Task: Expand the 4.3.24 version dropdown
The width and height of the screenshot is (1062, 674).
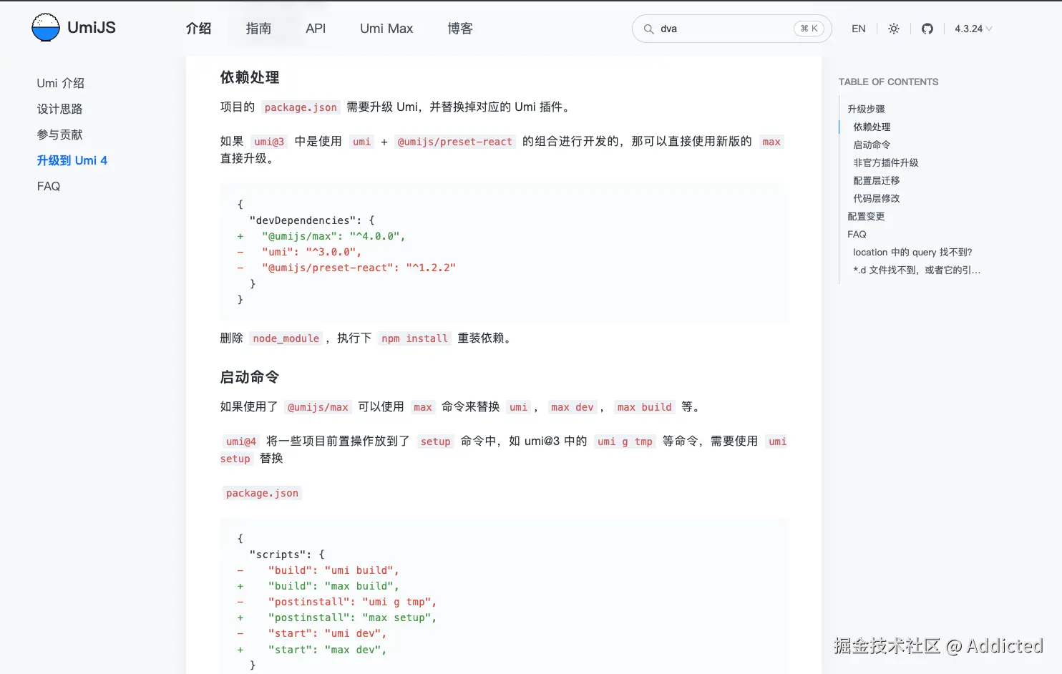Action: pos(973,29)
